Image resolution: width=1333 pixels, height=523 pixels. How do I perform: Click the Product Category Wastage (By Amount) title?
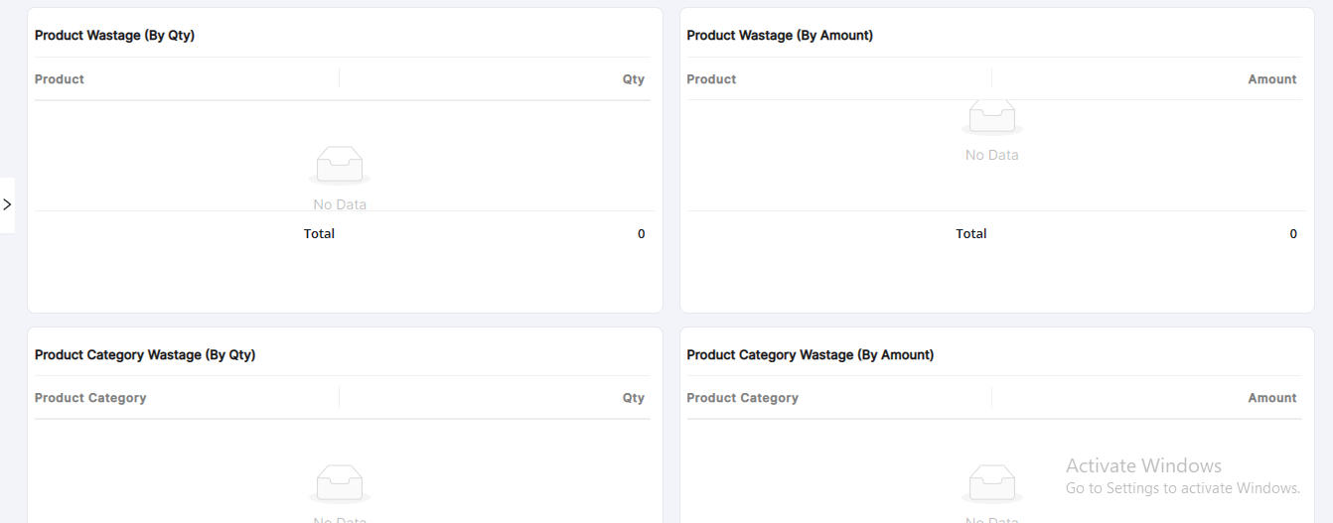coord(810,355)
